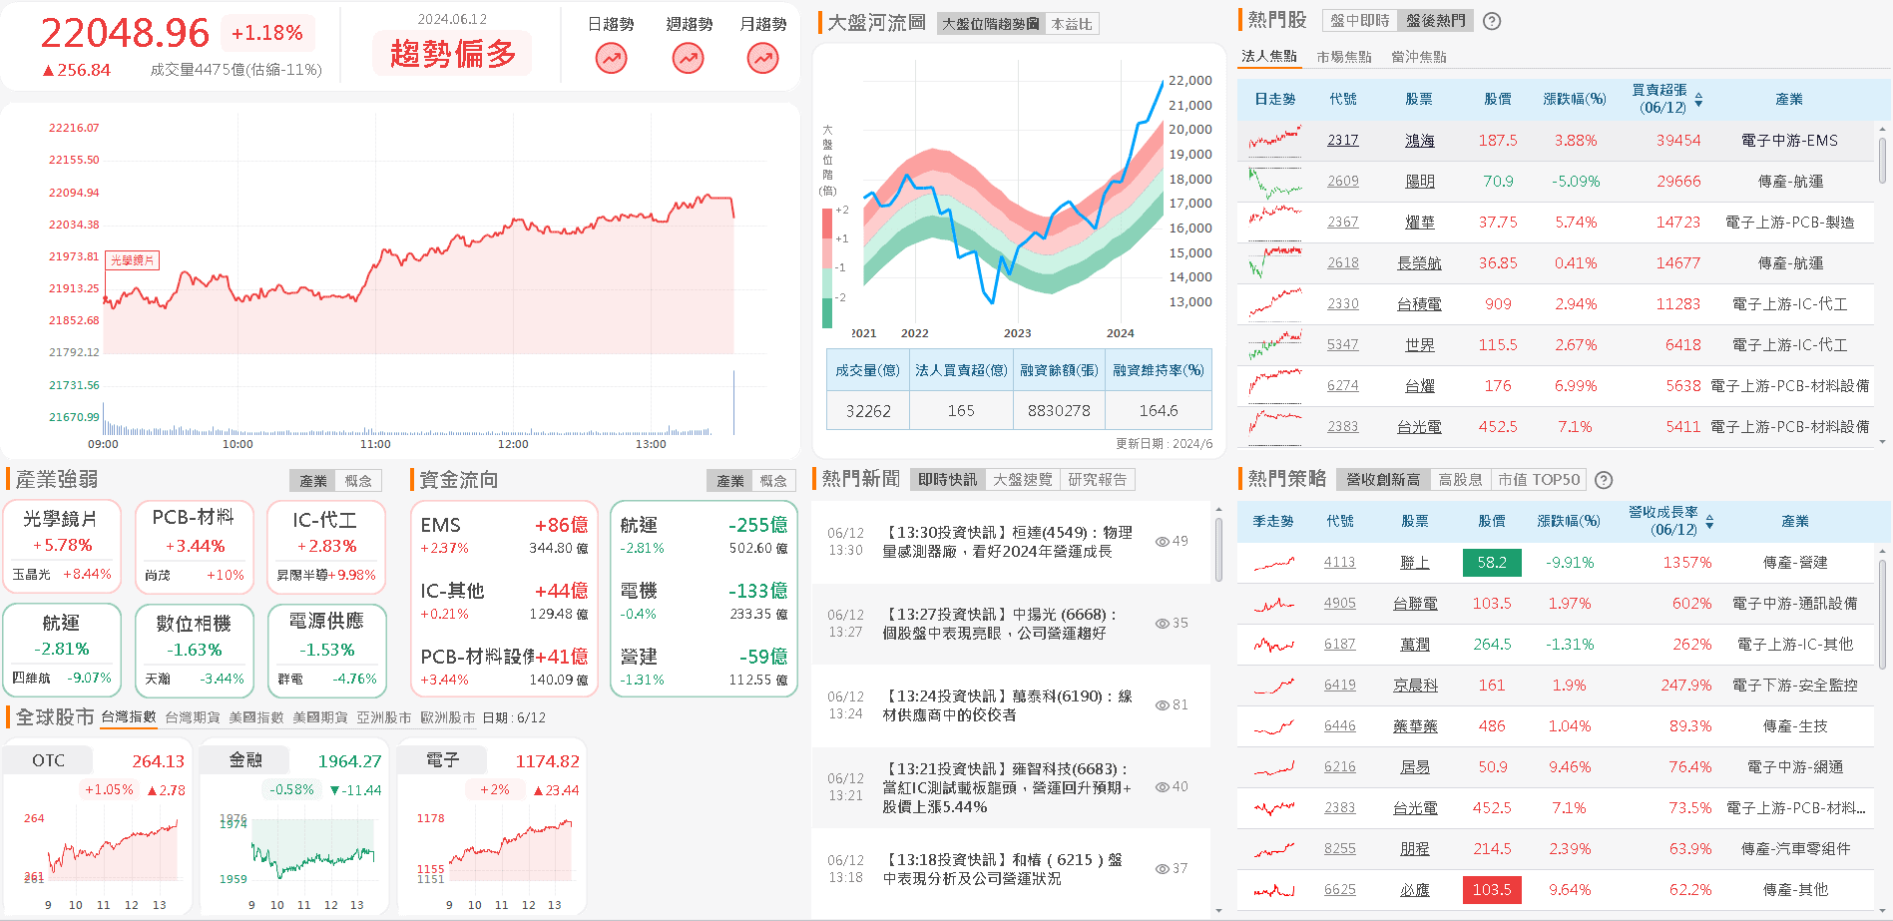Click news list scrollbar
This screenshot has width=1893, height=921.
coord(1218,549)
